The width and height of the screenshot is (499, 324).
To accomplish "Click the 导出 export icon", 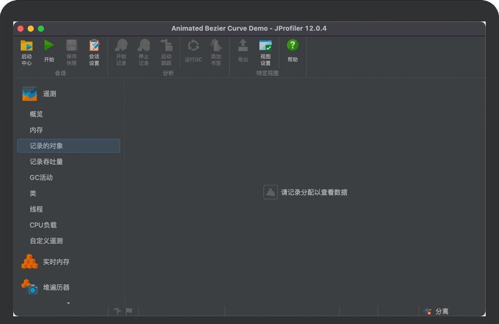I will point(243,45).
